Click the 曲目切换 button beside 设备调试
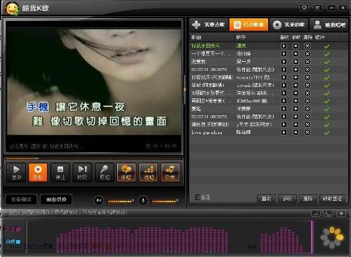Viewport: 351px width, 257px height. 56,199
